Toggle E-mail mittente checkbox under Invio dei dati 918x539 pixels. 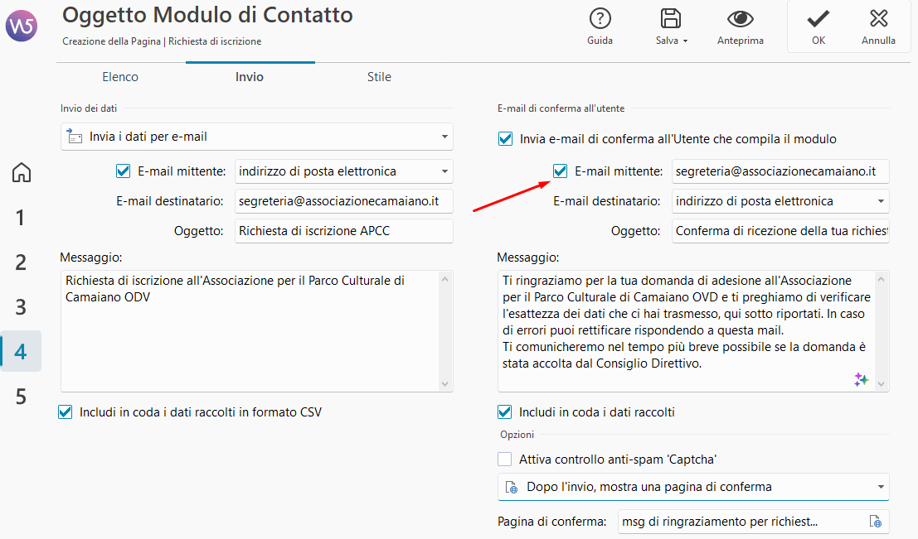(123, 171)
